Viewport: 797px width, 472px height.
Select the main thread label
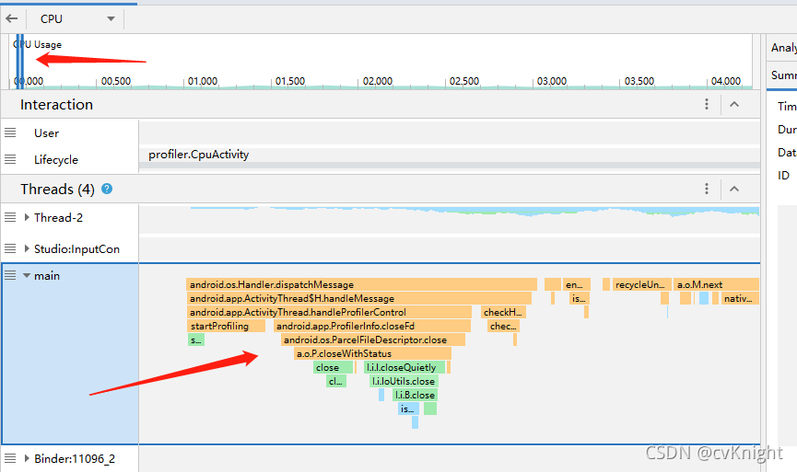point(47,276)
